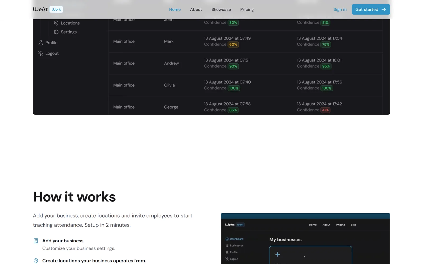Click the 90% confidence badge
Screen dimensions: 423x264
tap(233, 67)
